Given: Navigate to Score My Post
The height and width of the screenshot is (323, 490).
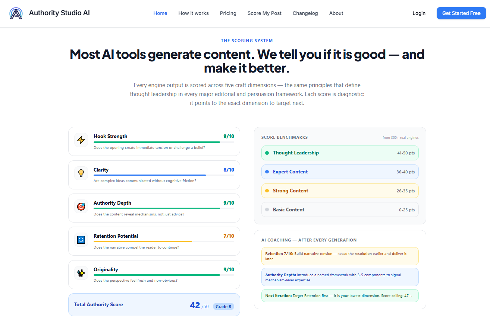Looking at the screenshot, I should (264, 13).
